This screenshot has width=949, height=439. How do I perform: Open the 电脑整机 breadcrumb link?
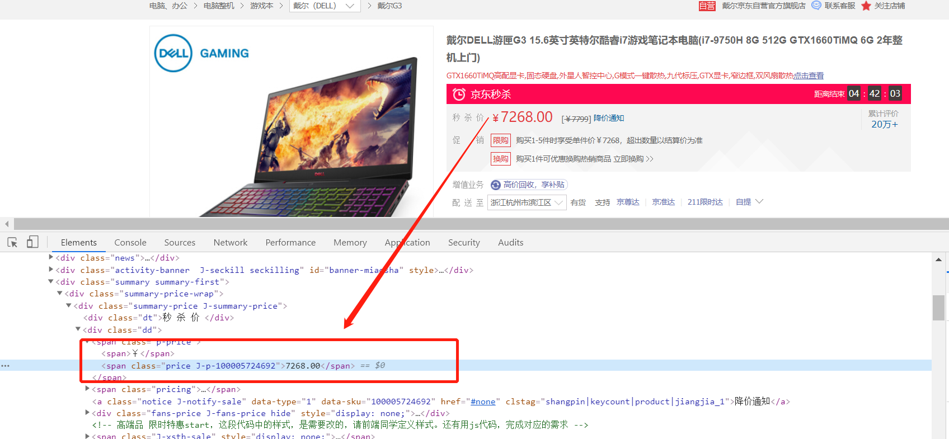219,6
